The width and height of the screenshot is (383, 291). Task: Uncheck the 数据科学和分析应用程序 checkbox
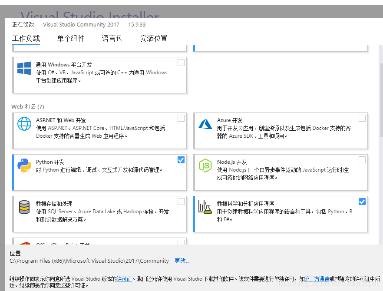(x=362, y=202)
